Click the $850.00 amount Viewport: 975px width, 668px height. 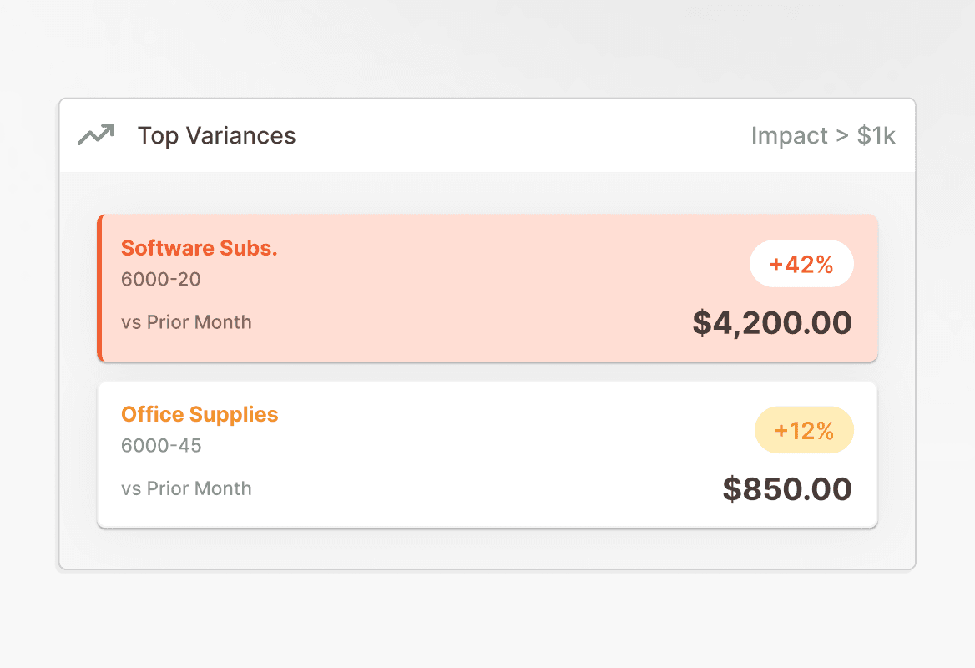click(x=786, y=489)
